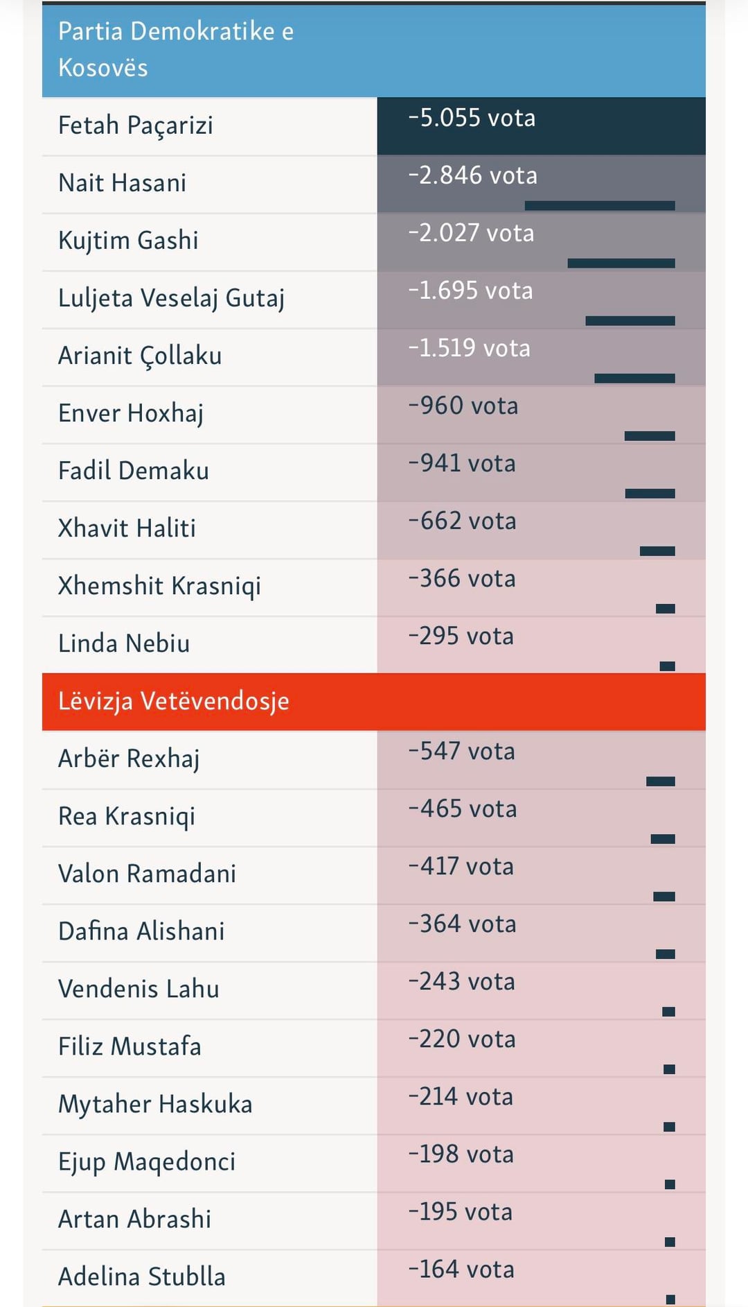Select the Lëvizja Vetëvendosje party header

point(173,701)
